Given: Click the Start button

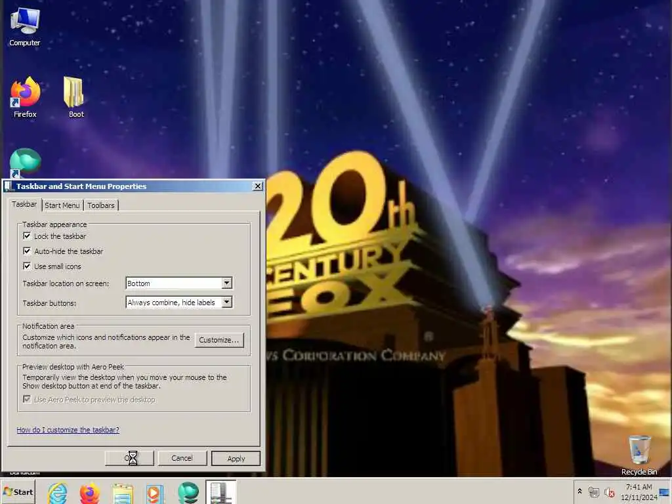Looking at the screenshot, I should pos(18,492).
